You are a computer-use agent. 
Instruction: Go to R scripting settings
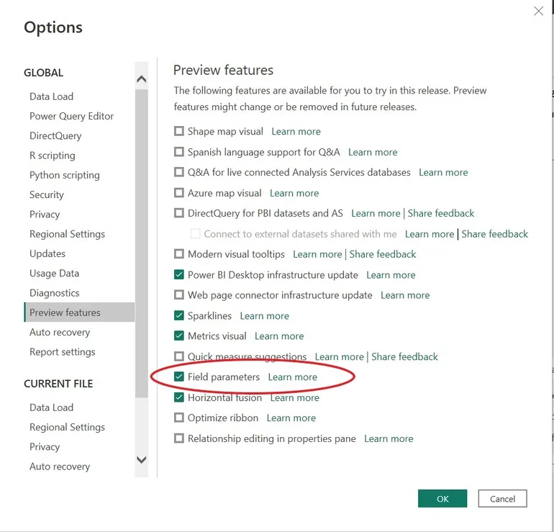point(53,155)
